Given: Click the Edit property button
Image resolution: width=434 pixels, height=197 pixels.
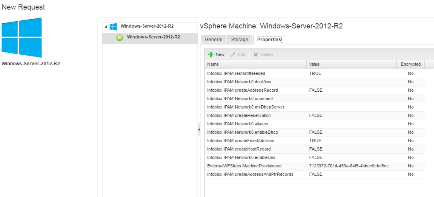Looking at the screenshot, I should click(x=238, y=54).
